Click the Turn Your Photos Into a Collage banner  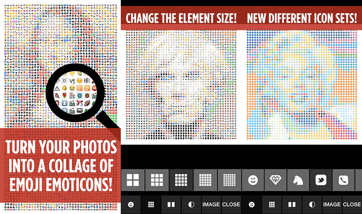[x=60, y=165]
